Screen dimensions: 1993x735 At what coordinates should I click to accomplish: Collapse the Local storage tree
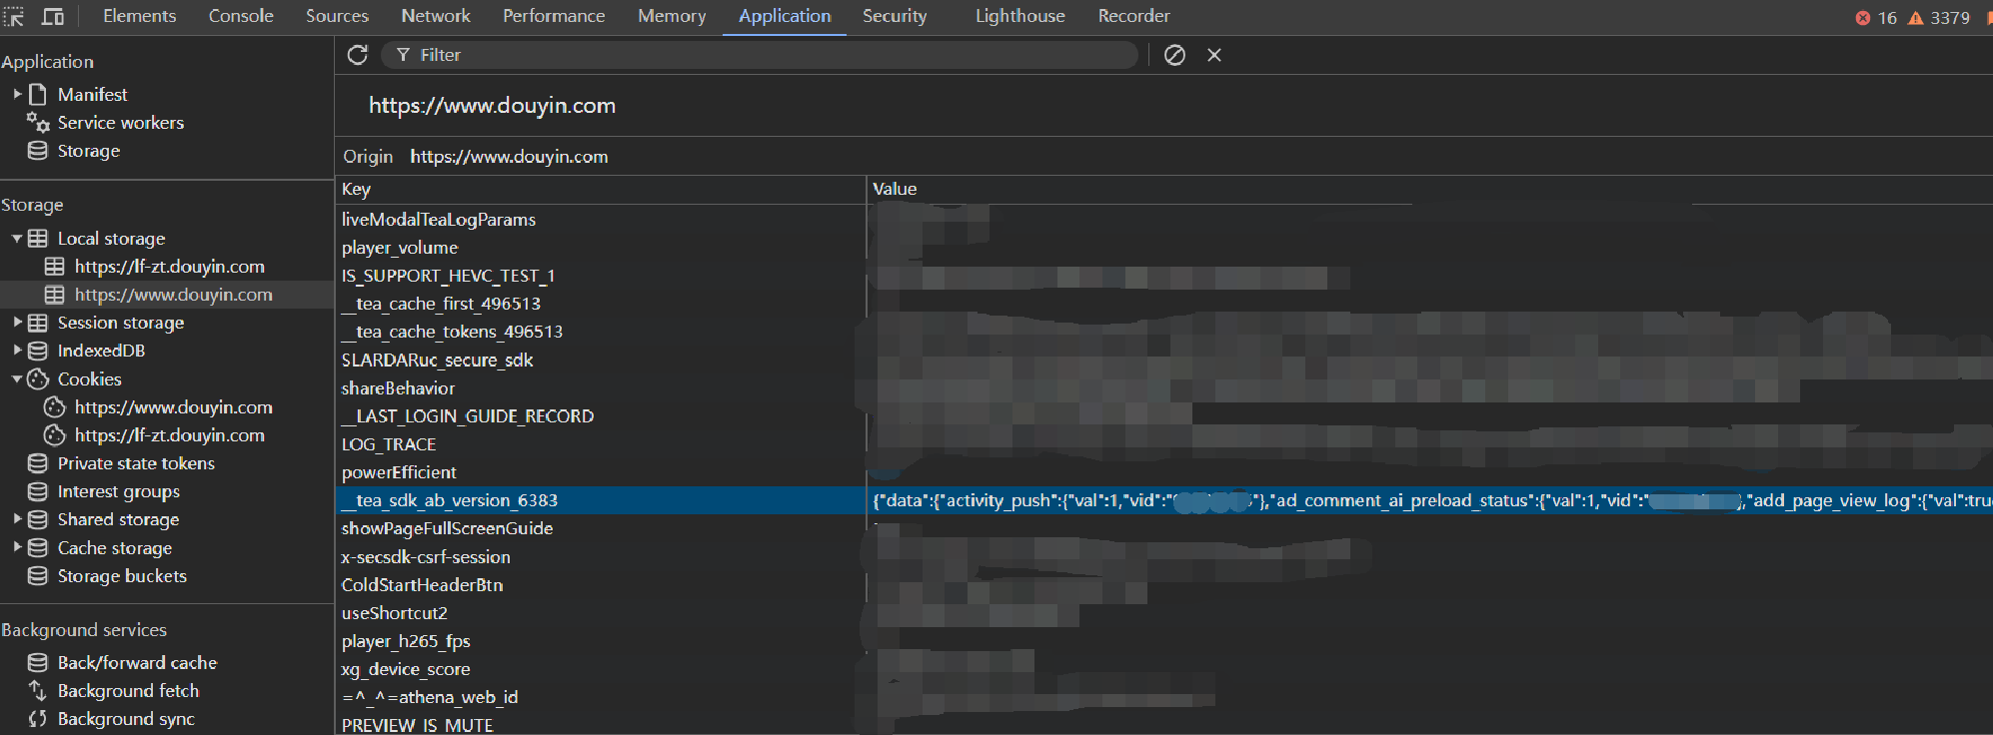(17, 239)
